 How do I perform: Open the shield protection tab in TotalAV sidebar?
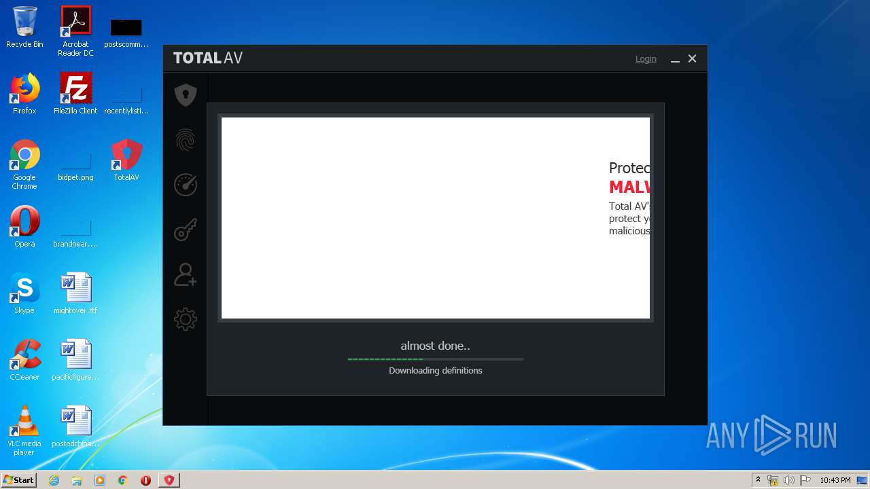tap(186, 95)
